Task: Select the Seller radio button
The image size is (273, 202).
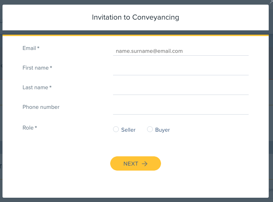Action: tap(116, 130)
